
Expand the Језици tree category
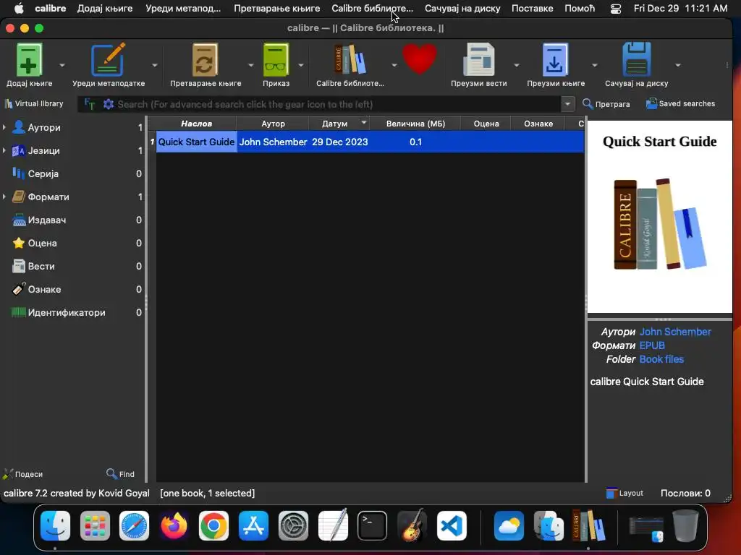4,150
